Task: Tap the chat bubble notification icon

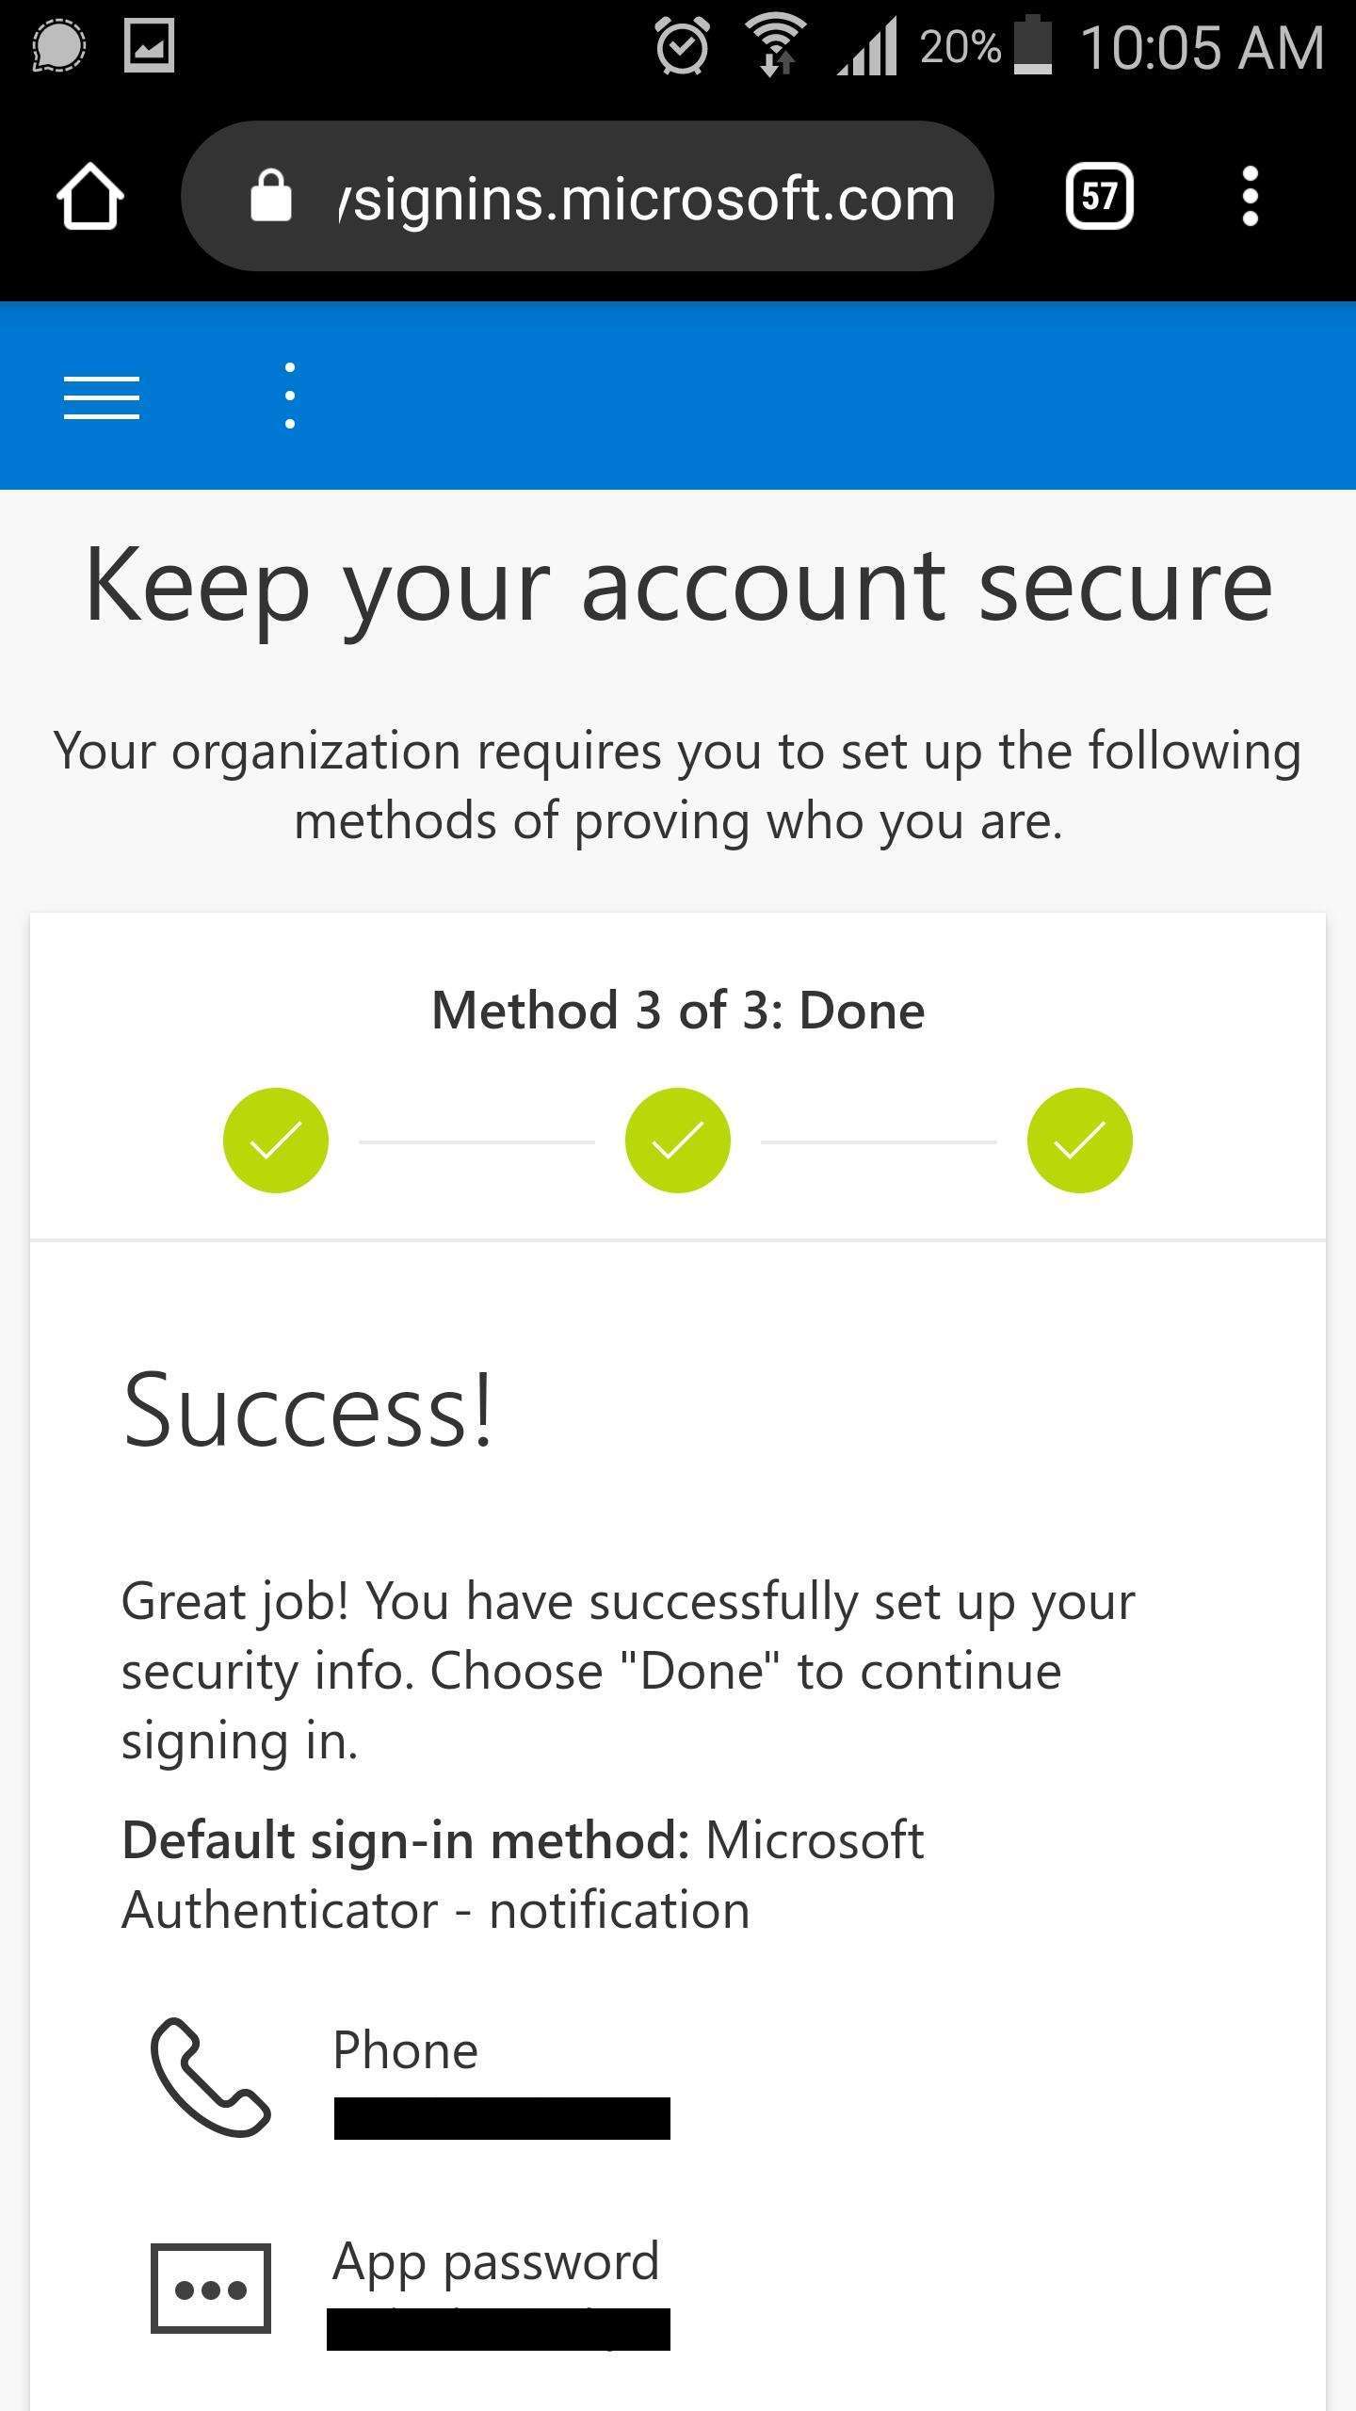Action: click(x=58, y=45)
